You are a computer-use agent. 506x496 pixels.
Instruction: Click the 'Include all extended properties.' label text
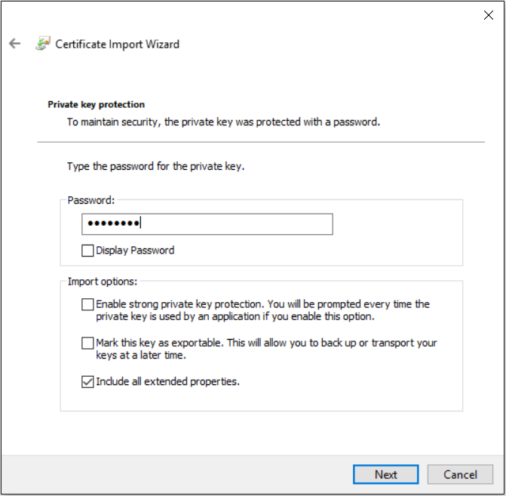point(167,382)
